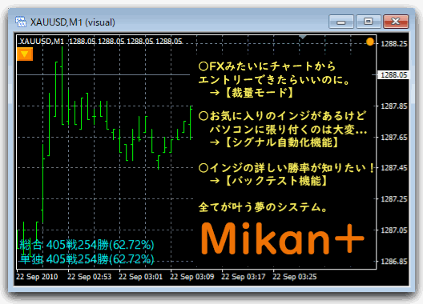Click the 1287.05 price scale value
This screenshot has width=423, height=304.
394,230
